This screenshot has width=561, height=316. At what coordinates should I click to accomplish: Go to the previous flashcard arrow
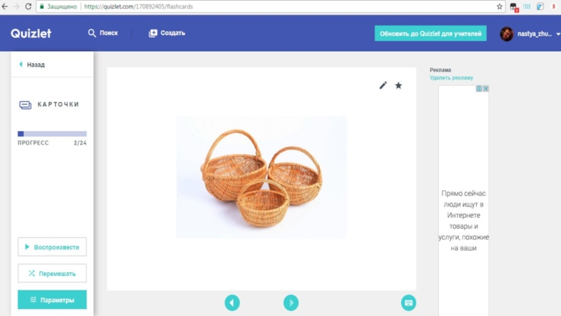pos(232,303)
